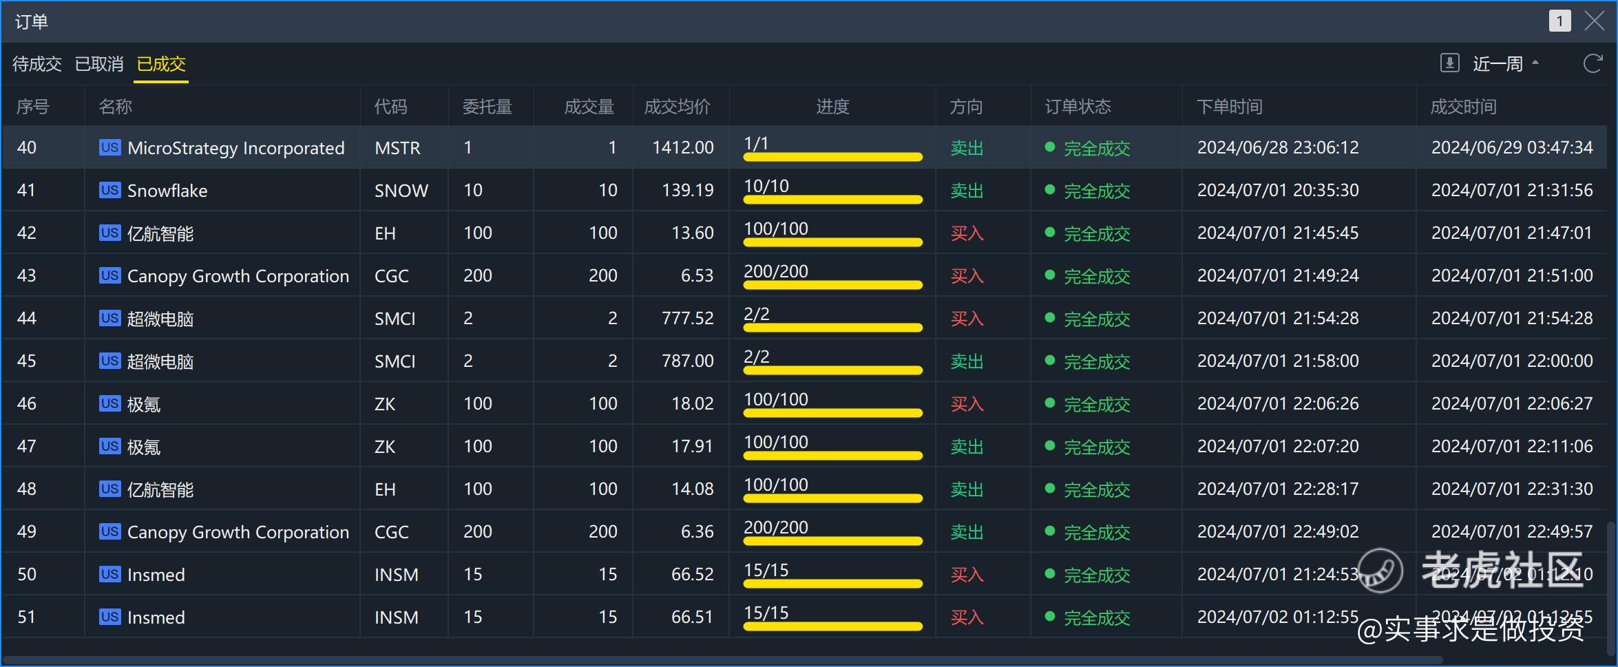Click 超微电脑 in order row 44
The image size is (1618, 667).
(x=160, y=319)
